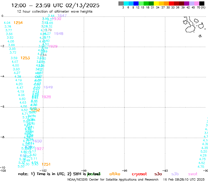Click wave height value 4.26 at right edge
The width and height of the screenshot is (208, 182).
tap(203, 155)
